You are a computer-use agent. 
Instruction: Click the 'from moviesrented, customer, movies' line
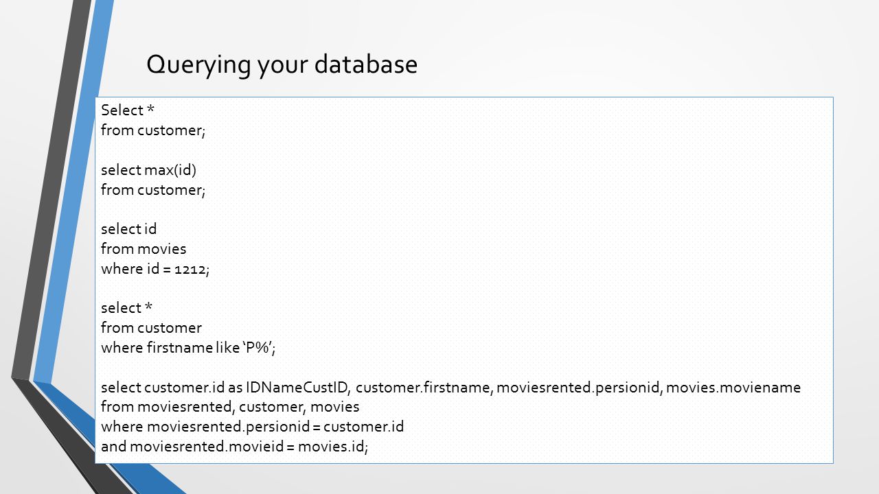point(230,407)
